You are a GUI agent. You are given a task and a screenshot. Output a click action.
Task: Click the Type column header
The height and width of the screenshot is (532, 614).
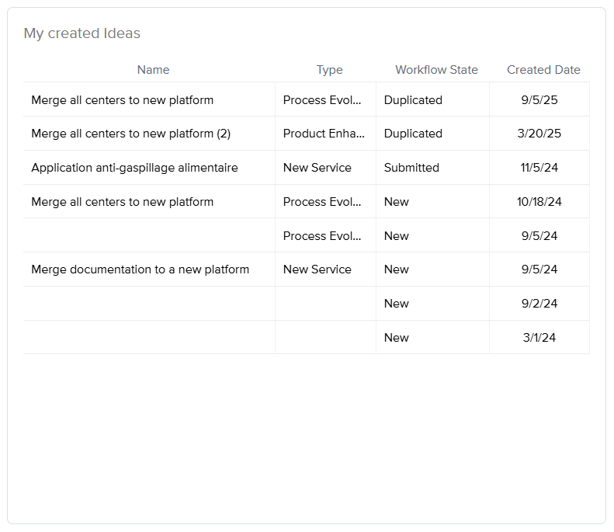click(x=329, y=70)
